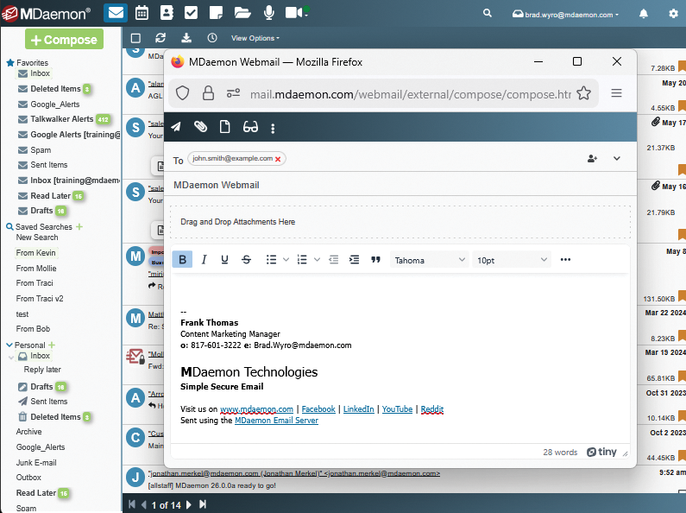
Task: Open Read Later folder in Favorites
Action: [51, 196]
